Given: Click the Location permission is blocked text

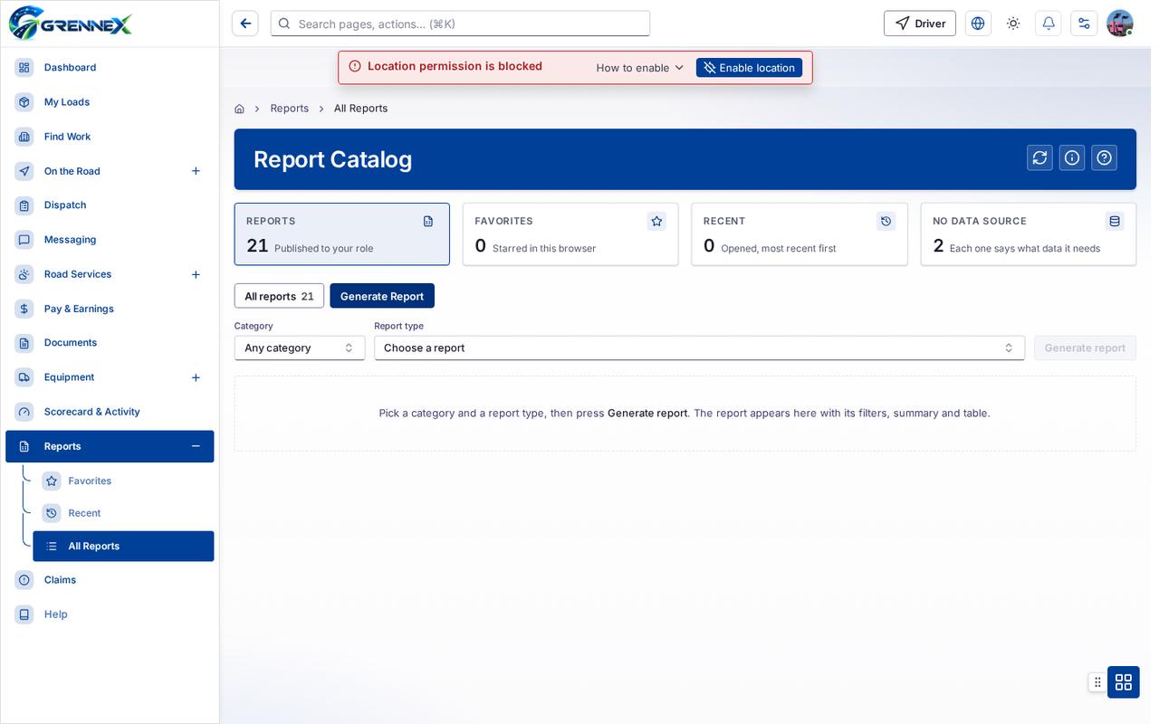Looking at the screenshot, I should click(455, 66).
